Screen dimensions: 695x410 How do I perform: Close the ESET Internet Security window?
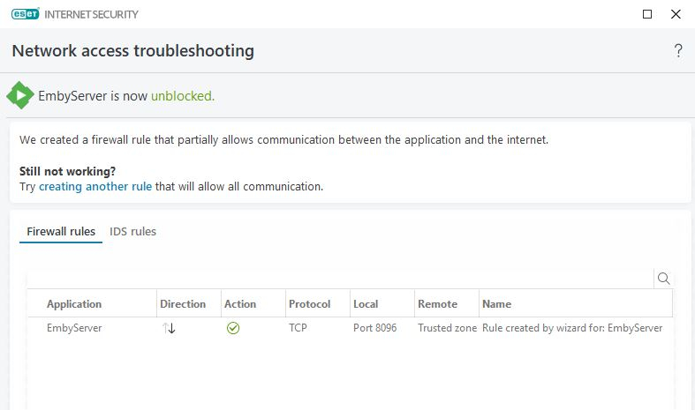tap(676, 14)
